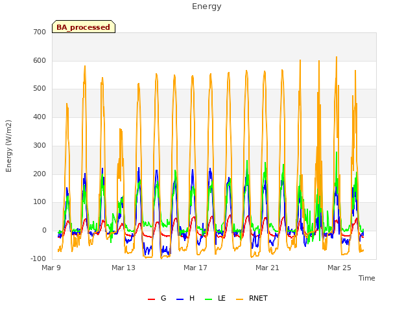Click the 100 y-axis label
The width and height of the screenshot is (415, 311).
tap(40, 202)
